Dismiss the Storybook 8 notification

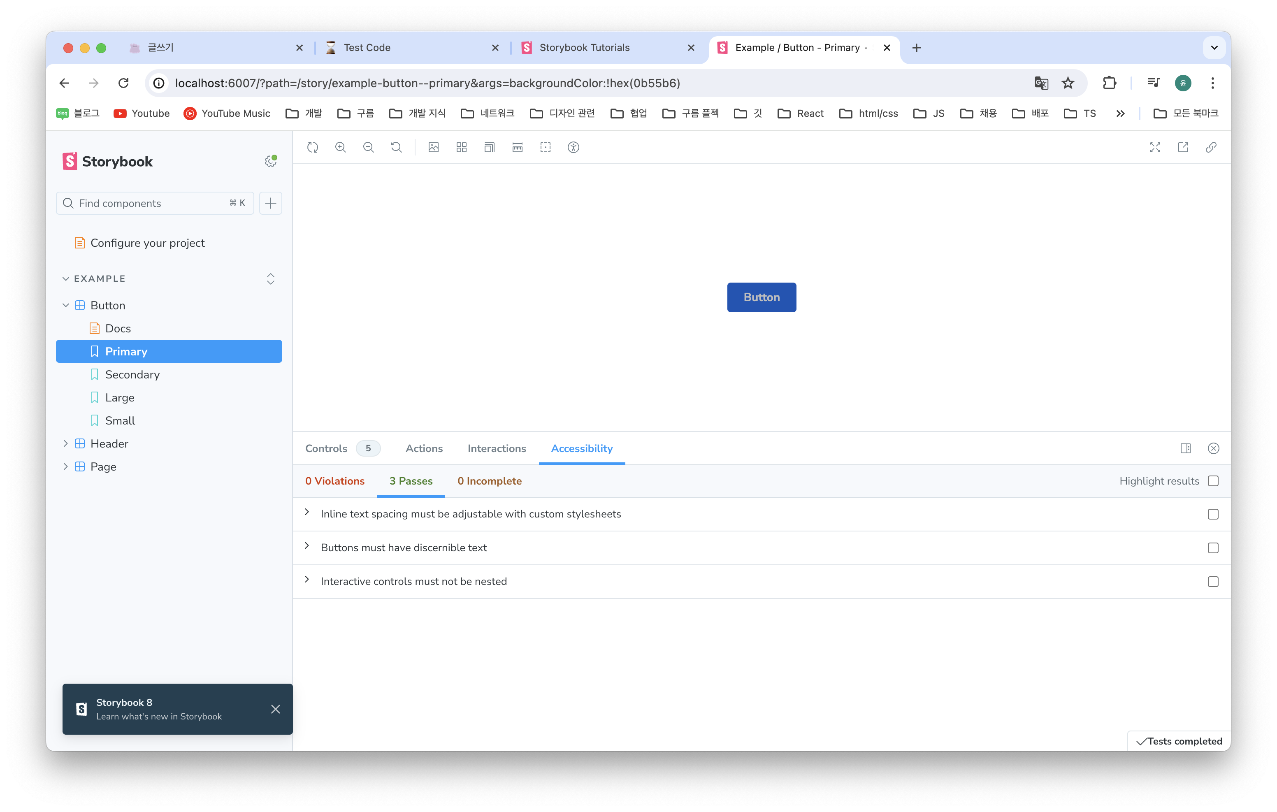click(x=275, y=709)
